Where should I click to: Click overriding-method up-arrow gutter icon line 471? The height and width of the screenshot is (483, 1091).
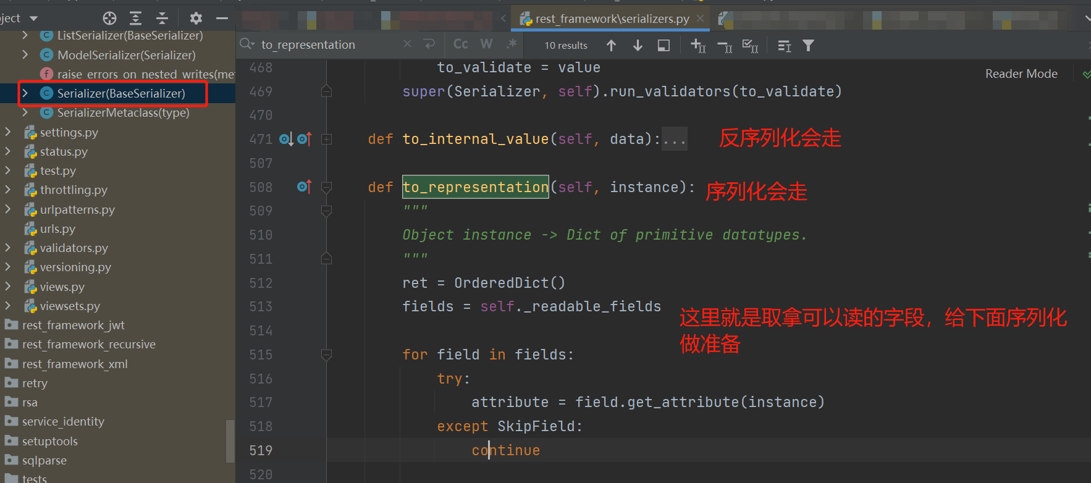pos(305,139)
